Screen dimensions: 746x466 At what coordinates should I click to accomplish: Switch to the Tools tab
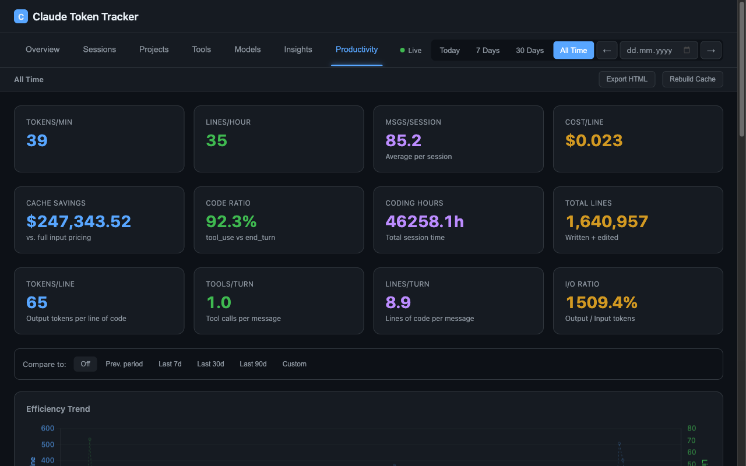click(x=202, y=50)
